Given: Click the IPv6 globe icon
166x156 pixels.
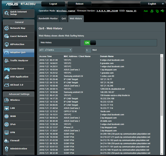Looking at the screenshot, I should pos(6,124).
